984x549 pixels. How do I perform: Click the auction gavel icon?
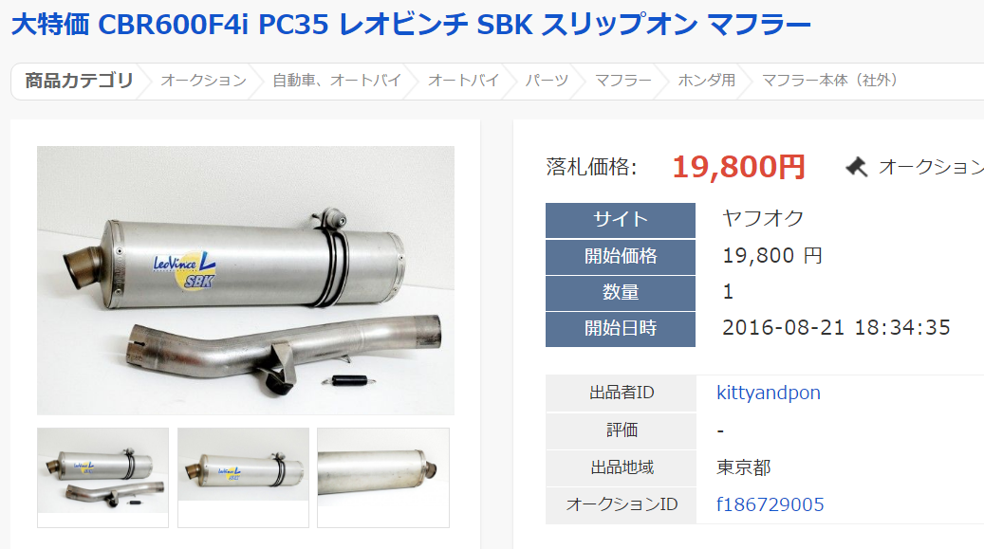857,168
